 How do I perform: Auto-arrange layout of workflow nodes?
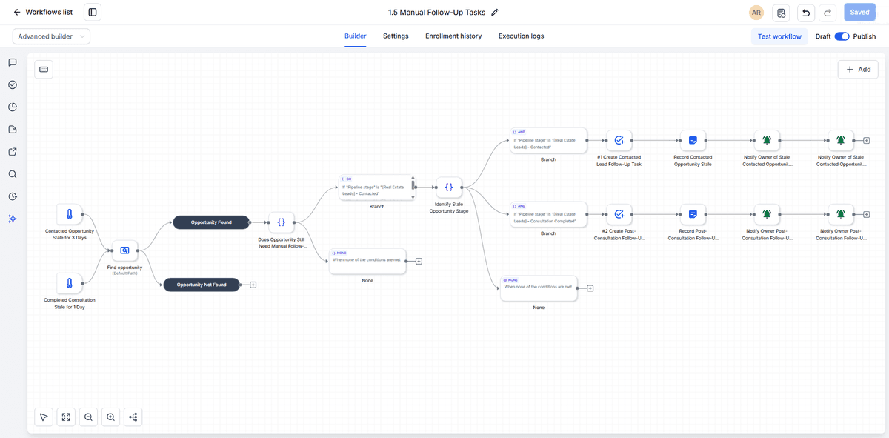click(x=133, y=417)
